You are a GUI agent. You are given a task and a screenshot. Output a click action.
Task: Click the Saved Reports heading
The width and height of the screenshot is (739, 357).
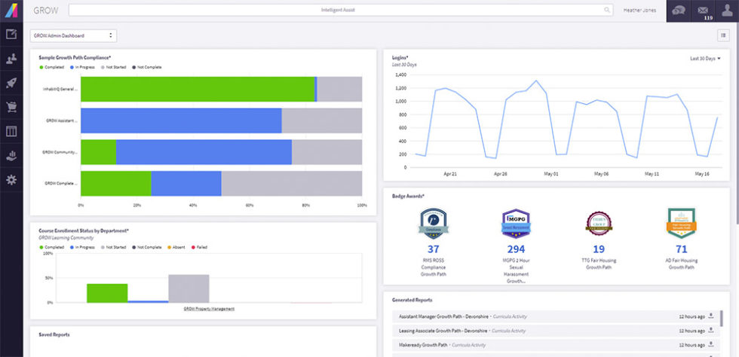(x=54, y=334)
